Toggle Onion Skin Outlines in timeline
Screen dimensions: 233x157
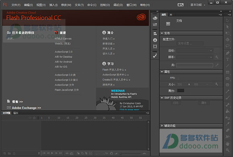click(82, 153)
